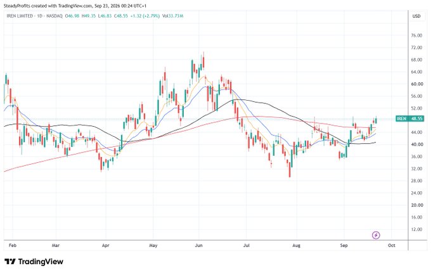Click the 16.00 price axis label

416,217
